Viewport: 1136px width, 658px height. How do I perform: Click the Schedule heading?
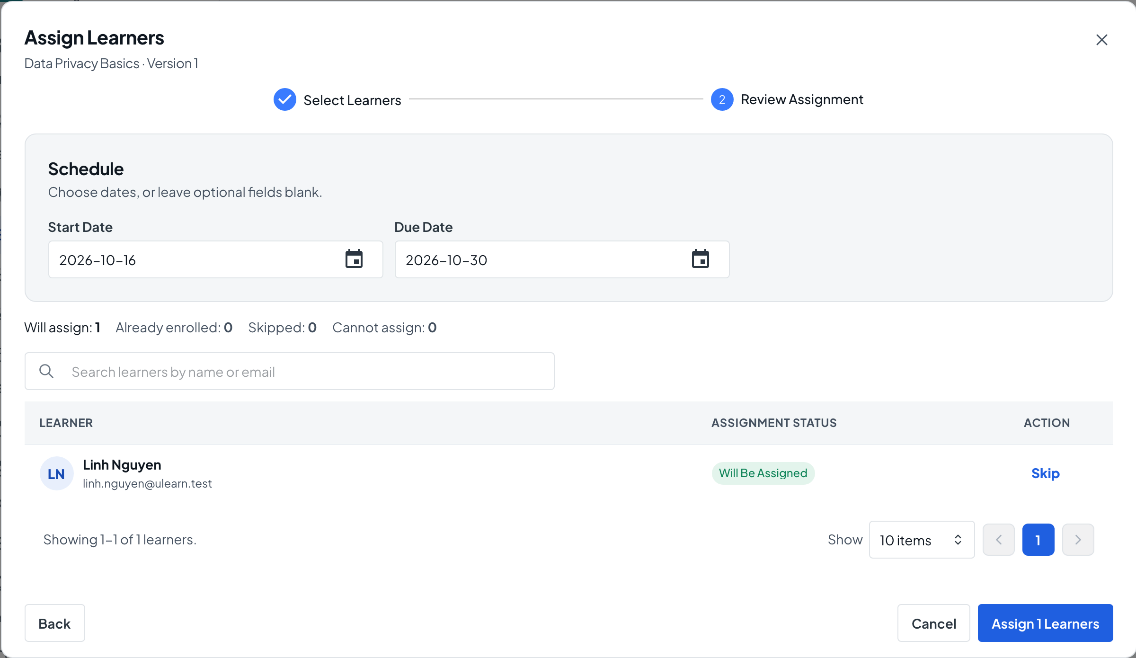(x=86, y=169)
